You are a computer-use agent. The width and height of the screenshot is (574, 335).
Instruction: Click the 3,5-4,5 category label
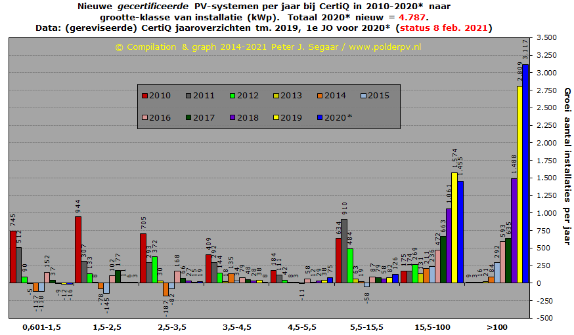click(237, 327)
